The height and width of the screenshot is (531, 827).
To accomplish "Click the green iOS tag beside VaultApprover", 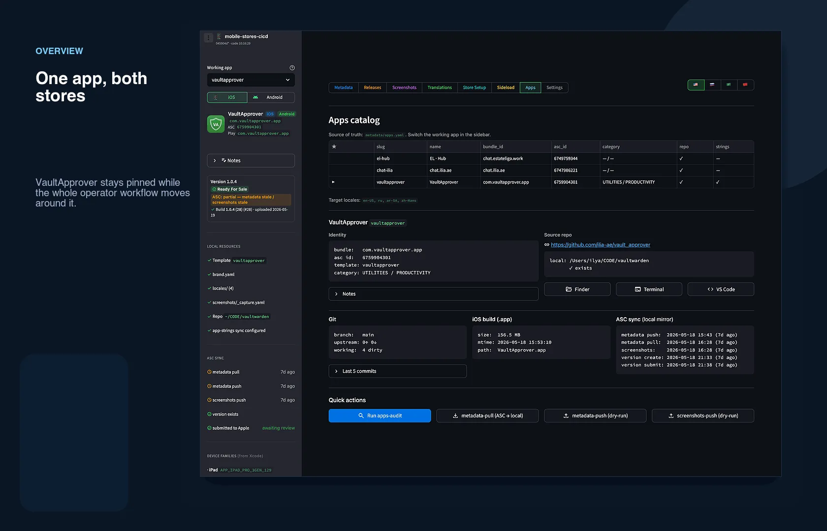I will (270, 114).
